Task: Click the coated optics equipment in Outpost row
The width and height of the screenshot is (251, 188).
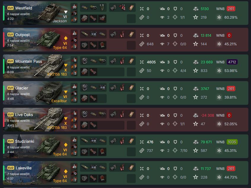Action: (93, 34)
